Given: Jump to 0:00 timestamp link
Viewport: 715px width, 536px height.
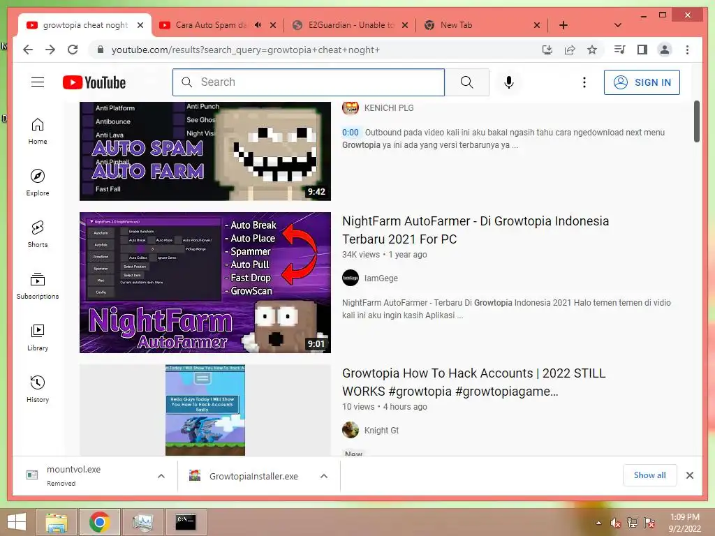Looking at the screenshot, I should point(351,132).
